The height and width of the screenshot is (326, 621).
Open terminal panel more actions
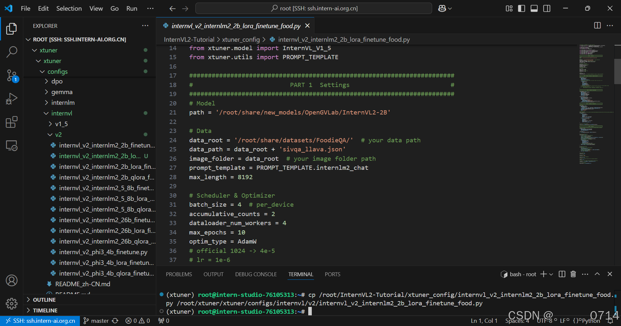[x=585, y=274]
